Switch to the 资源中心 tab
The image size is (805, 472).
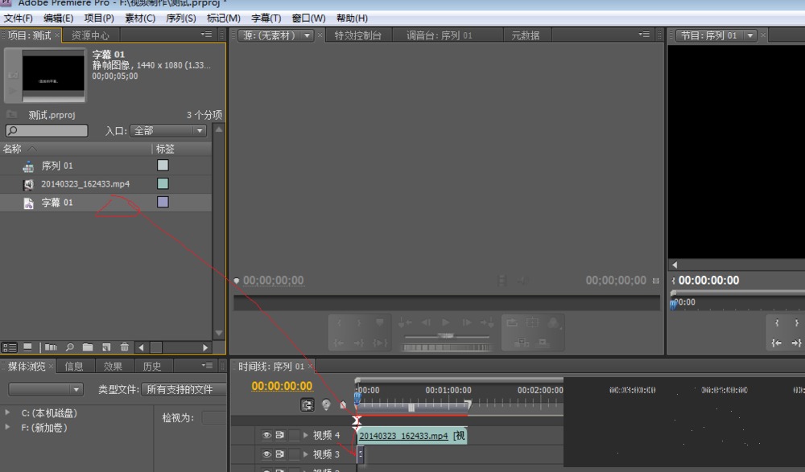[x=90, y=35]
